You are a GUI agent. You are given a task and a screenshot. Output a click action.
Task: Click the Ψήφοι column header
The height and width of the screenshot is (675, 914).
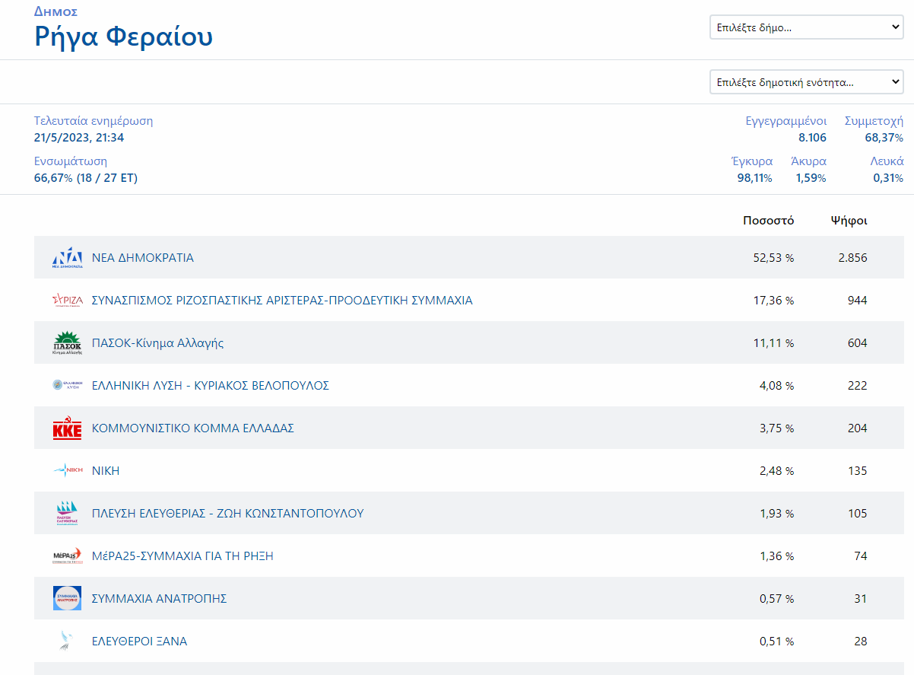tap(849, 221)
